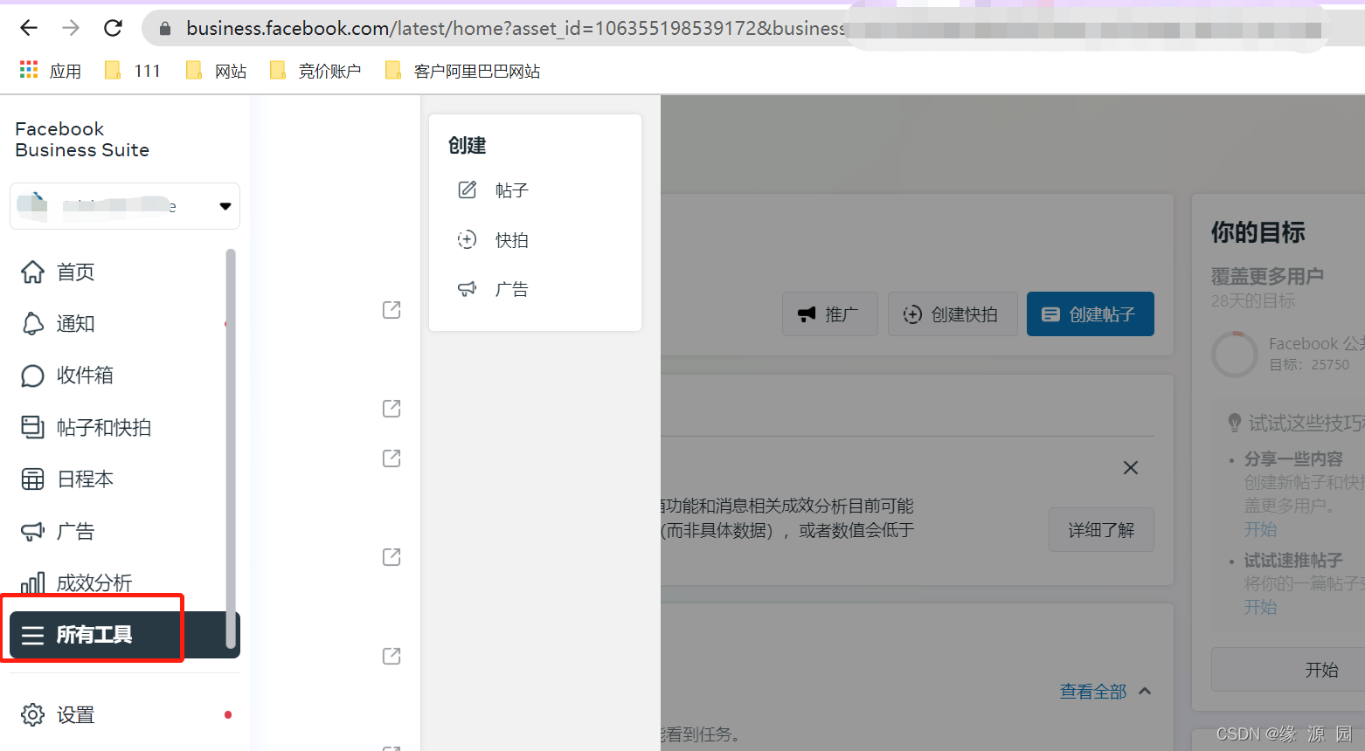Select the 广告 megaphone icon
This screenshot has height=751, width=1365.
(32, 531)
